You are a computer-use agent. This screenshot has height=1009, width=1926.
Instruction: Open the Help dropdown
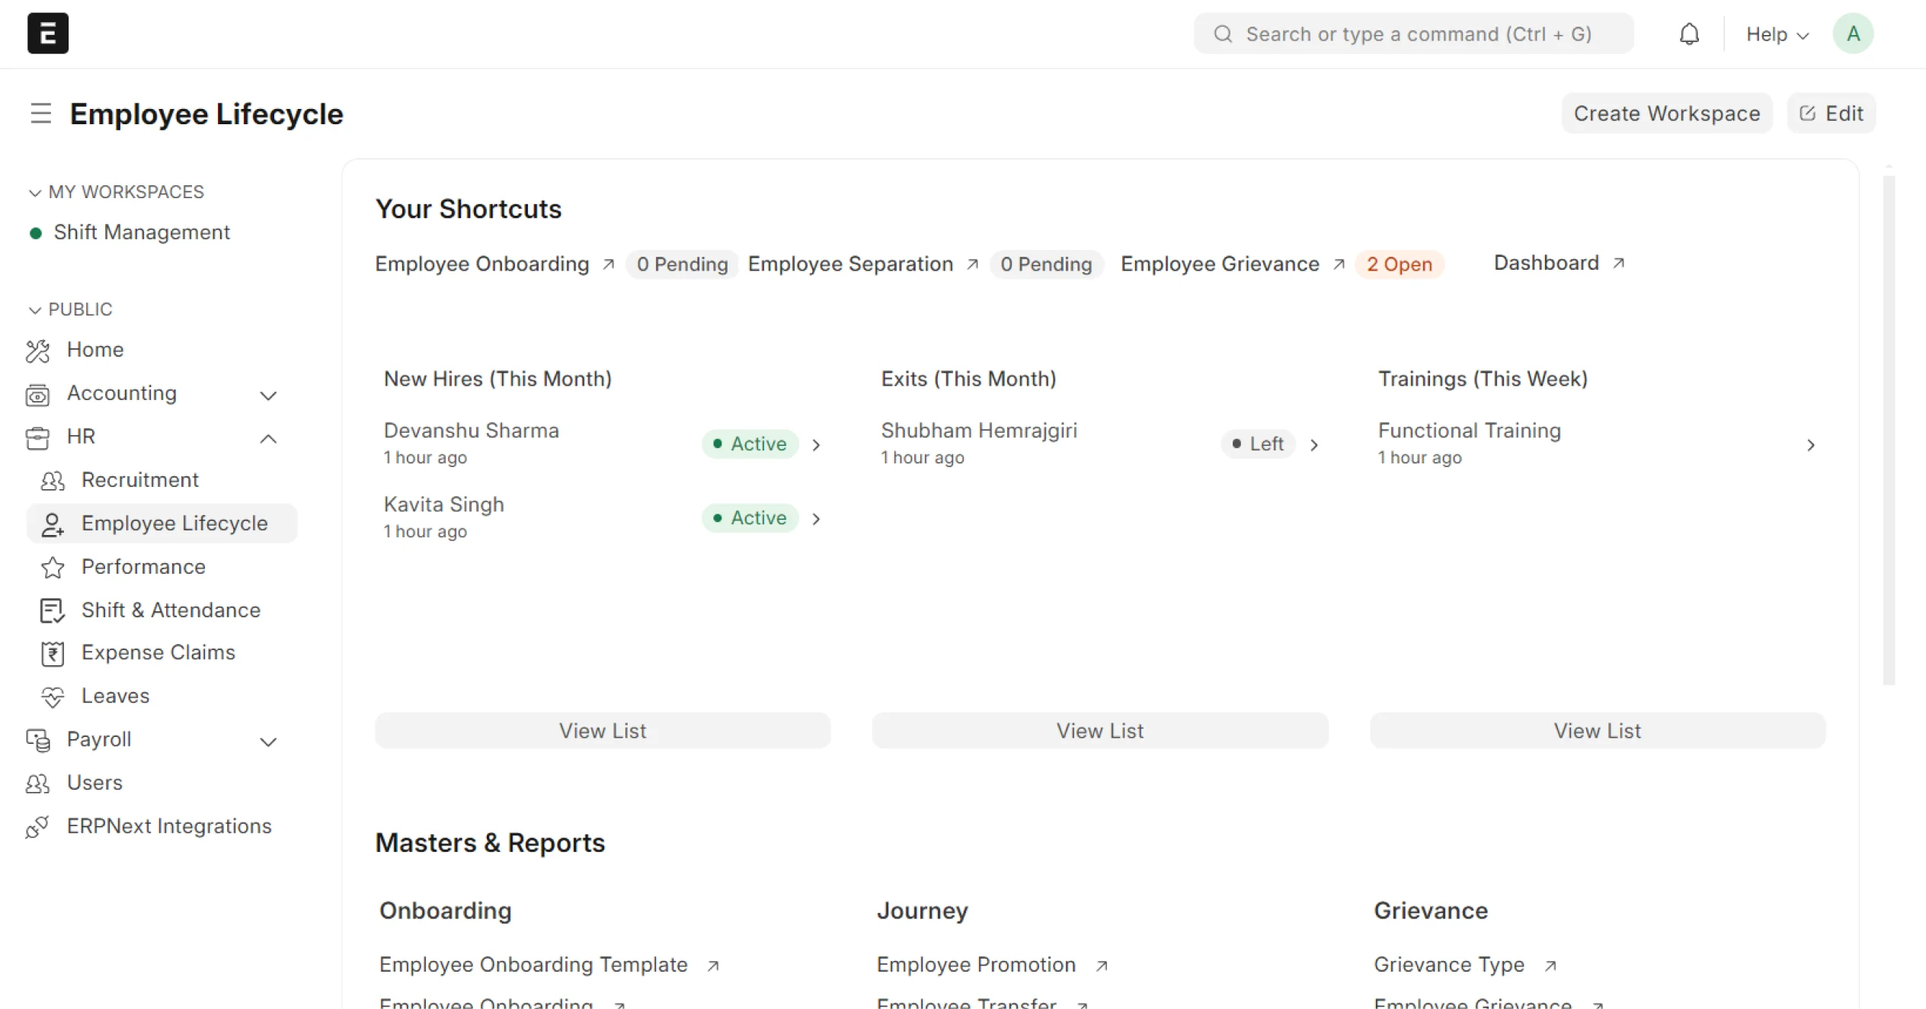click(1777, 34)
